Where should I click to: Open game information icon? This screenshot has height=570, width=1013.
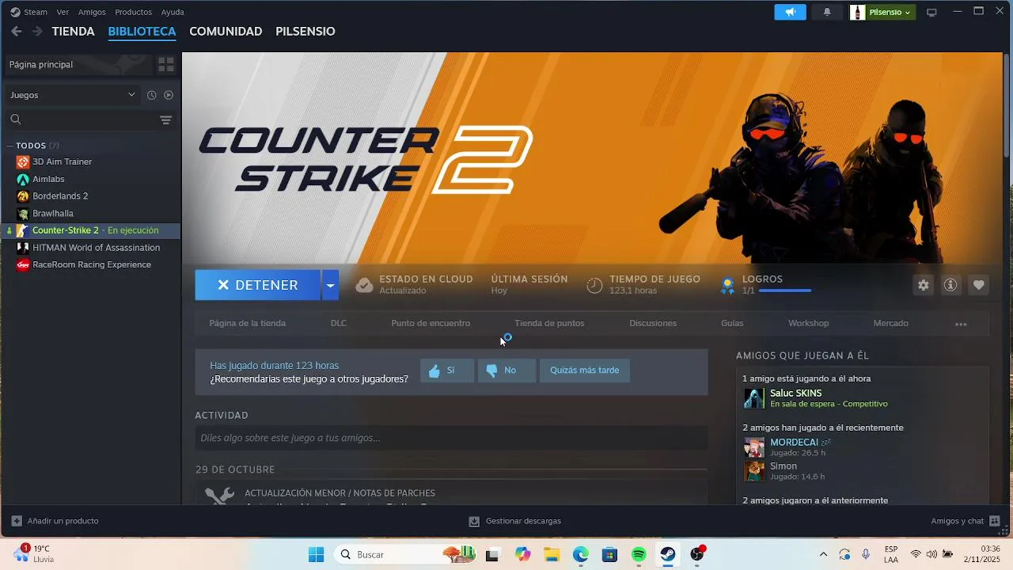click(951, 285)
